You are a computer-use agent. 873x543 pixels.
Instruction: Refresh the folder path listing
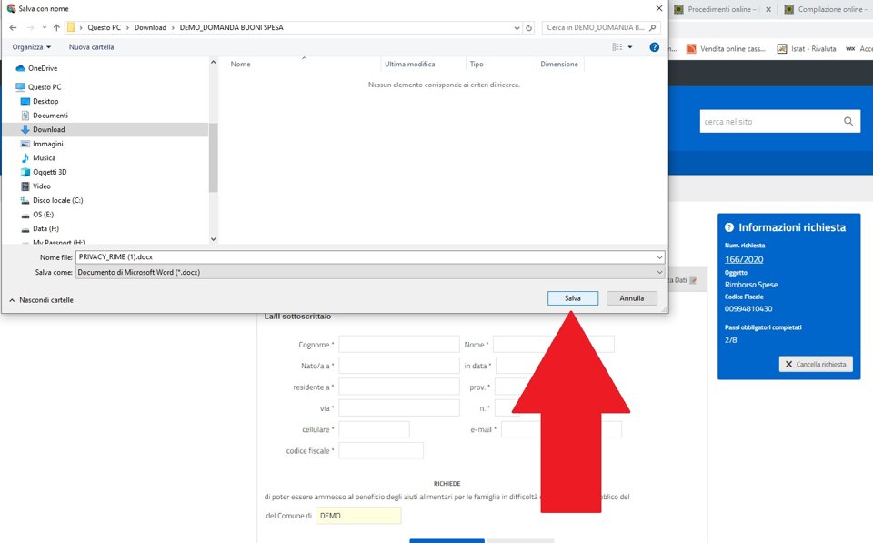(529, 28)
